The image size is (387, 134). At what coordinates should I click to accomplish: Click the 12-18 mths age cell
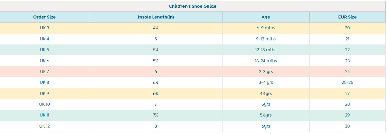tap(266, 50)
